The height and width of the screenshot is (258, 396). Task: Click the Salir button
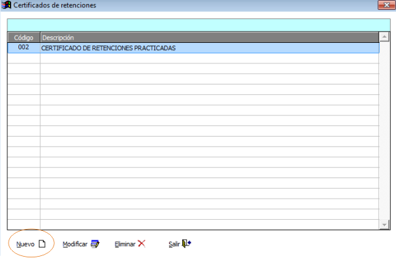pos(180,244)
